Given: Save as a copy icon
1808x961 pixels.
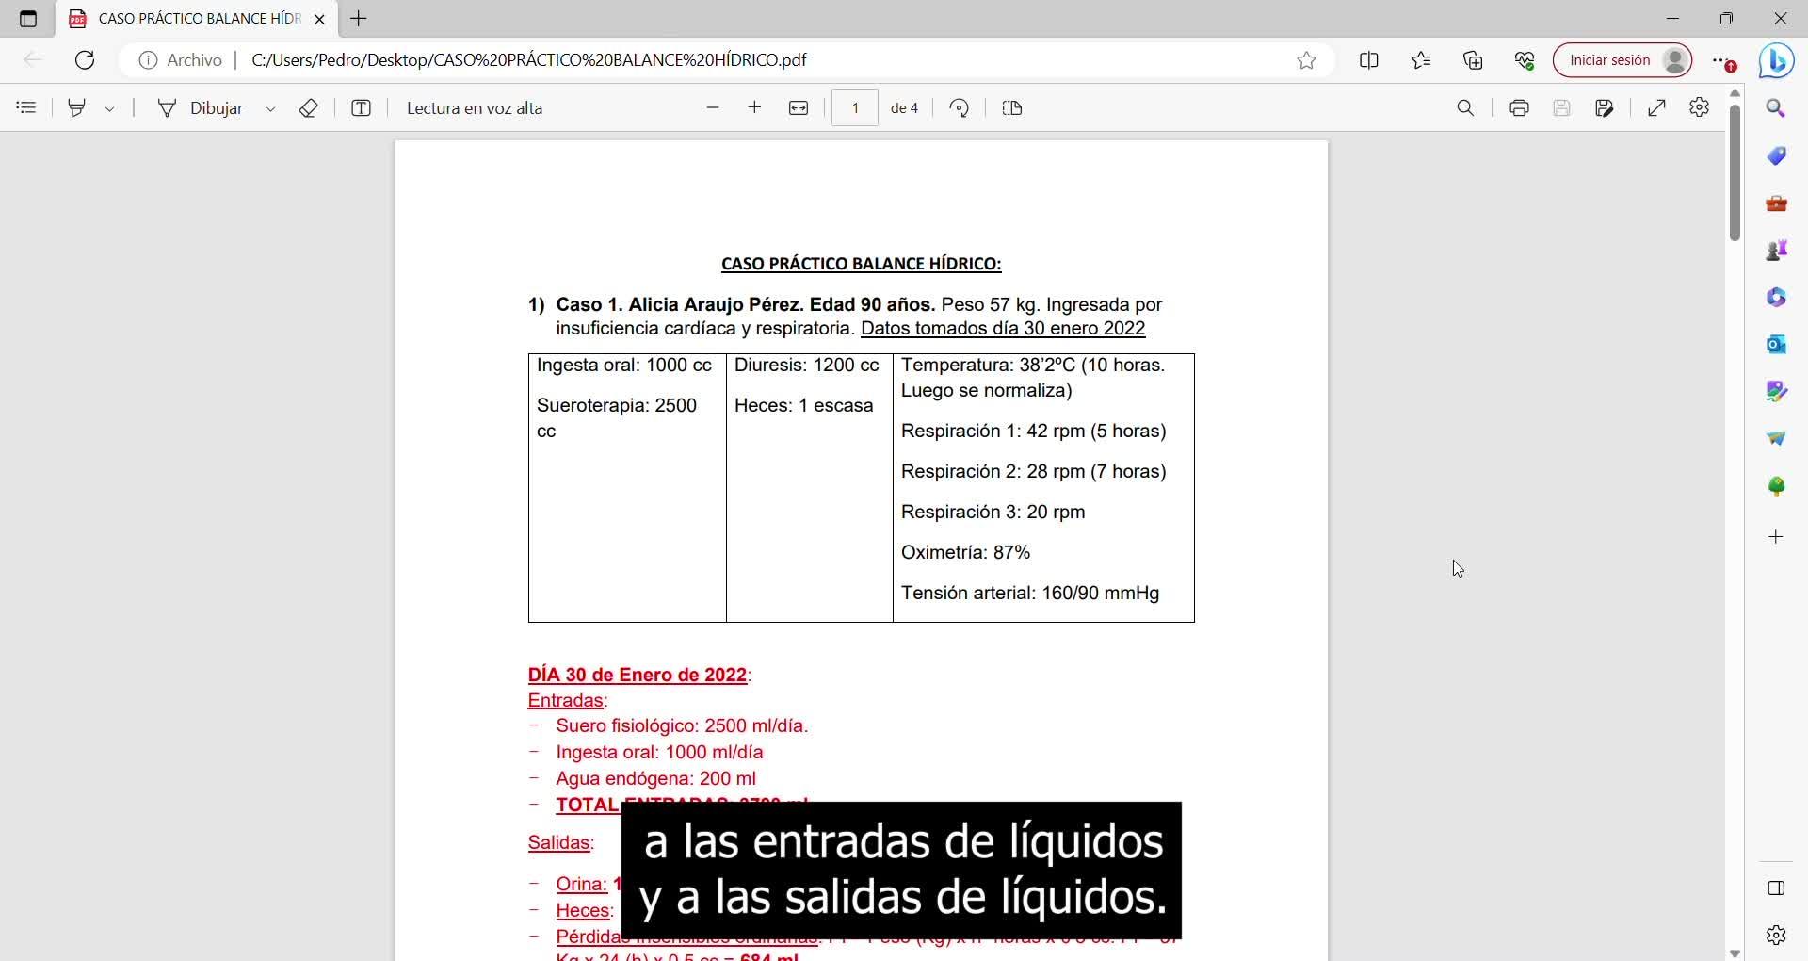Looking at the screenshot, I should pyautogui.click(x=1606, y=108).
